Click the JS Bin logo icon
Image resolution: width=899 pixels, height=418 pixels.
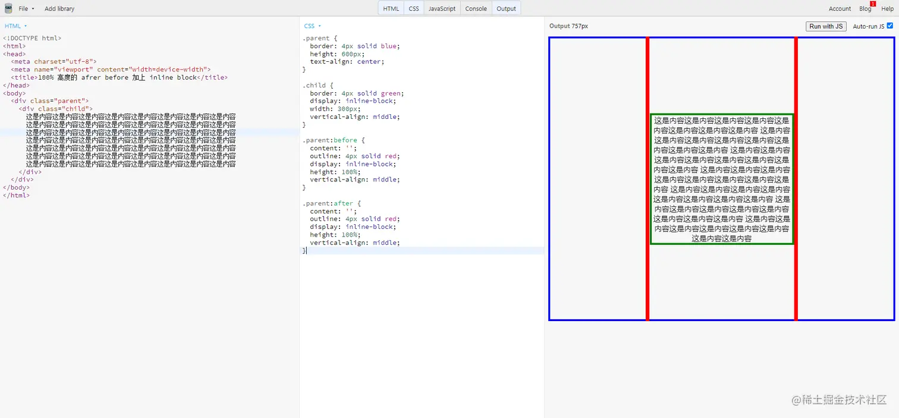point(8,8)
